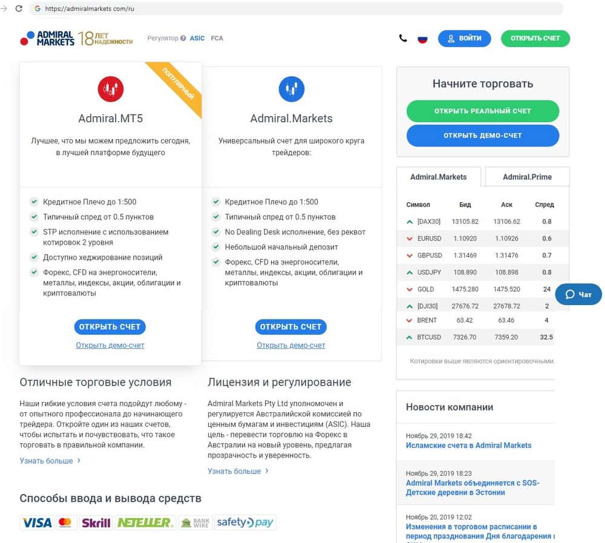
Task: Click Узнать больше under Лицензия и регулирование
Action: (x=238, y=471)
